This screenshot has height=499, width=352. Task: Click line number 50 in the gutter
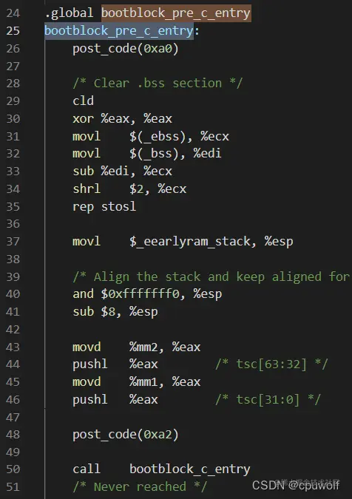[13, 469]
